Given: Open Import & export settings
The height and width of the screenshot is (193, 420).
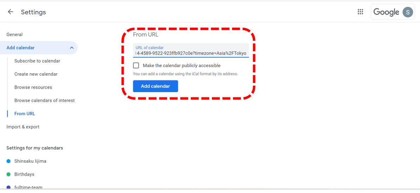Looking at the screenshot, I should (x=23, y=127).
